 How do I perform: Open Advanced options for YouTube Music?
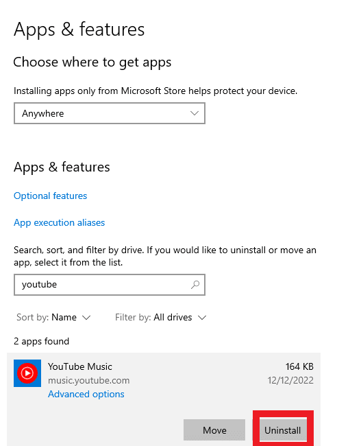[x=86, y=394]
